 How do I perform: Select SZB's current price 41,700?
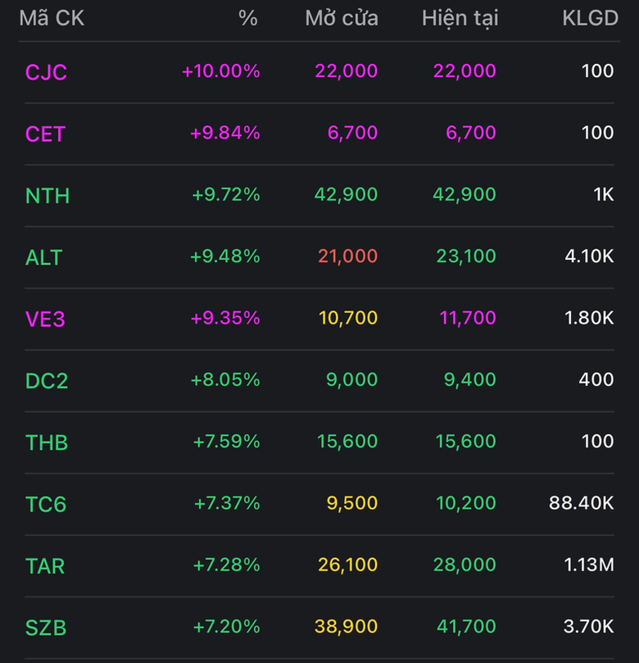tap(466, 627)
